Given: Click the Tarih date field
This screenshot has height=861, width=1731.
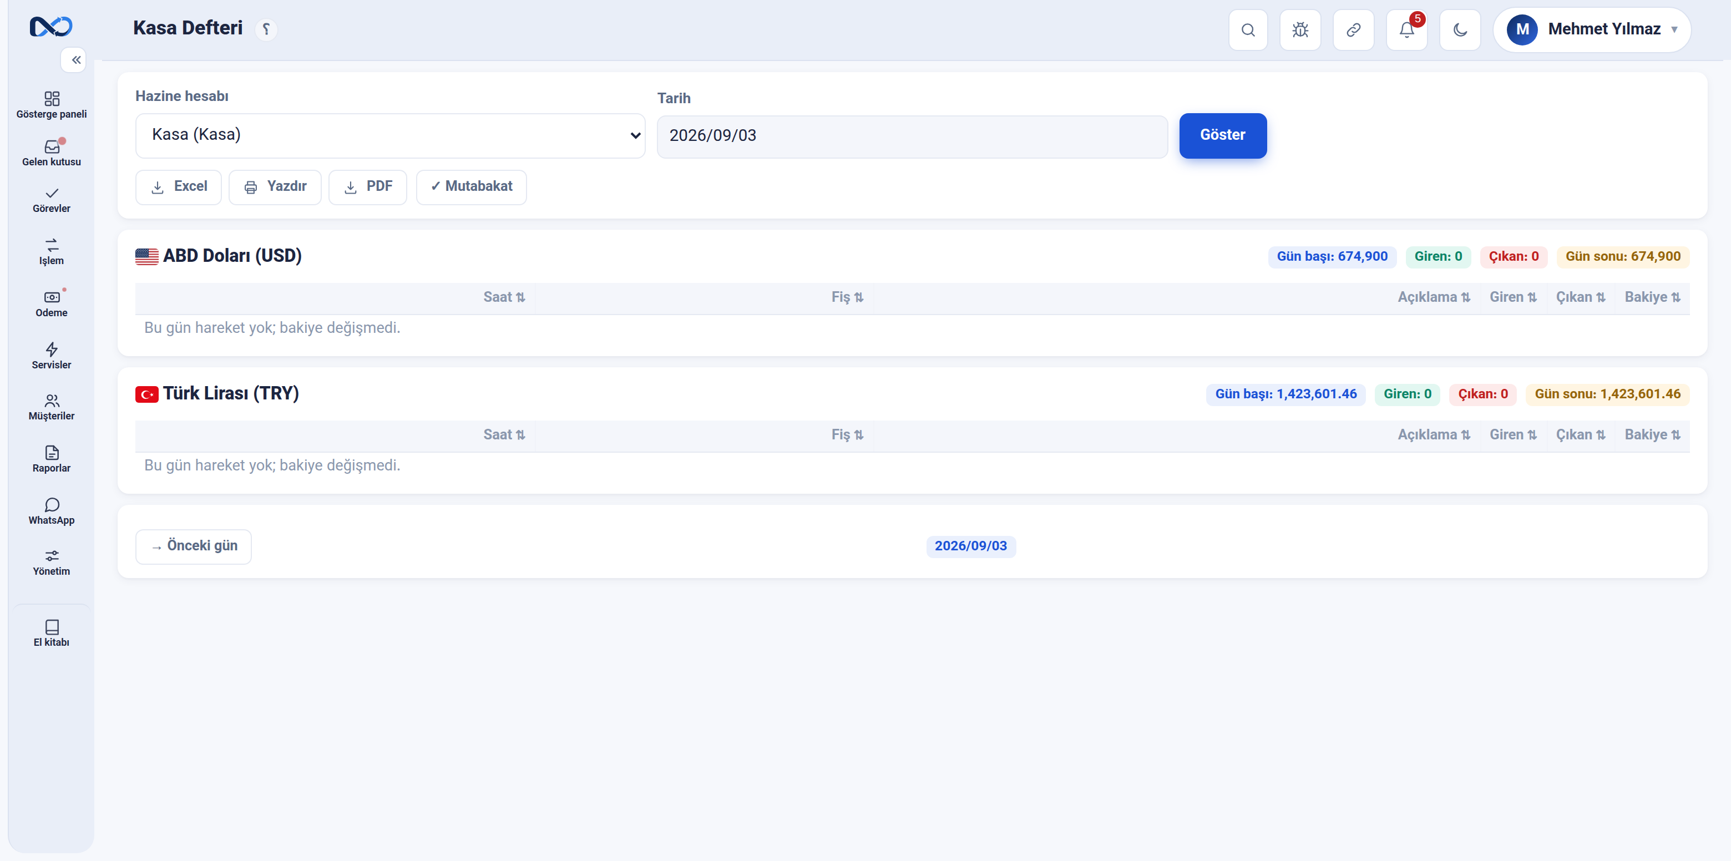Looking at the screenshot, I should tap(912, 136).
